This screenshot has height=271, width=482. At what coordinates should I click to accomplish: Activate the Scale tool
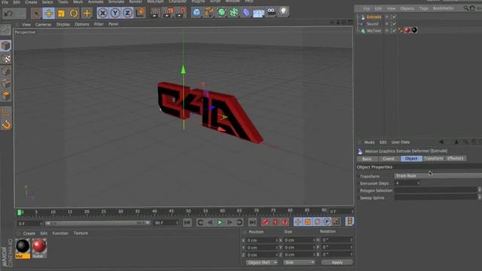(x=61, y=14)
